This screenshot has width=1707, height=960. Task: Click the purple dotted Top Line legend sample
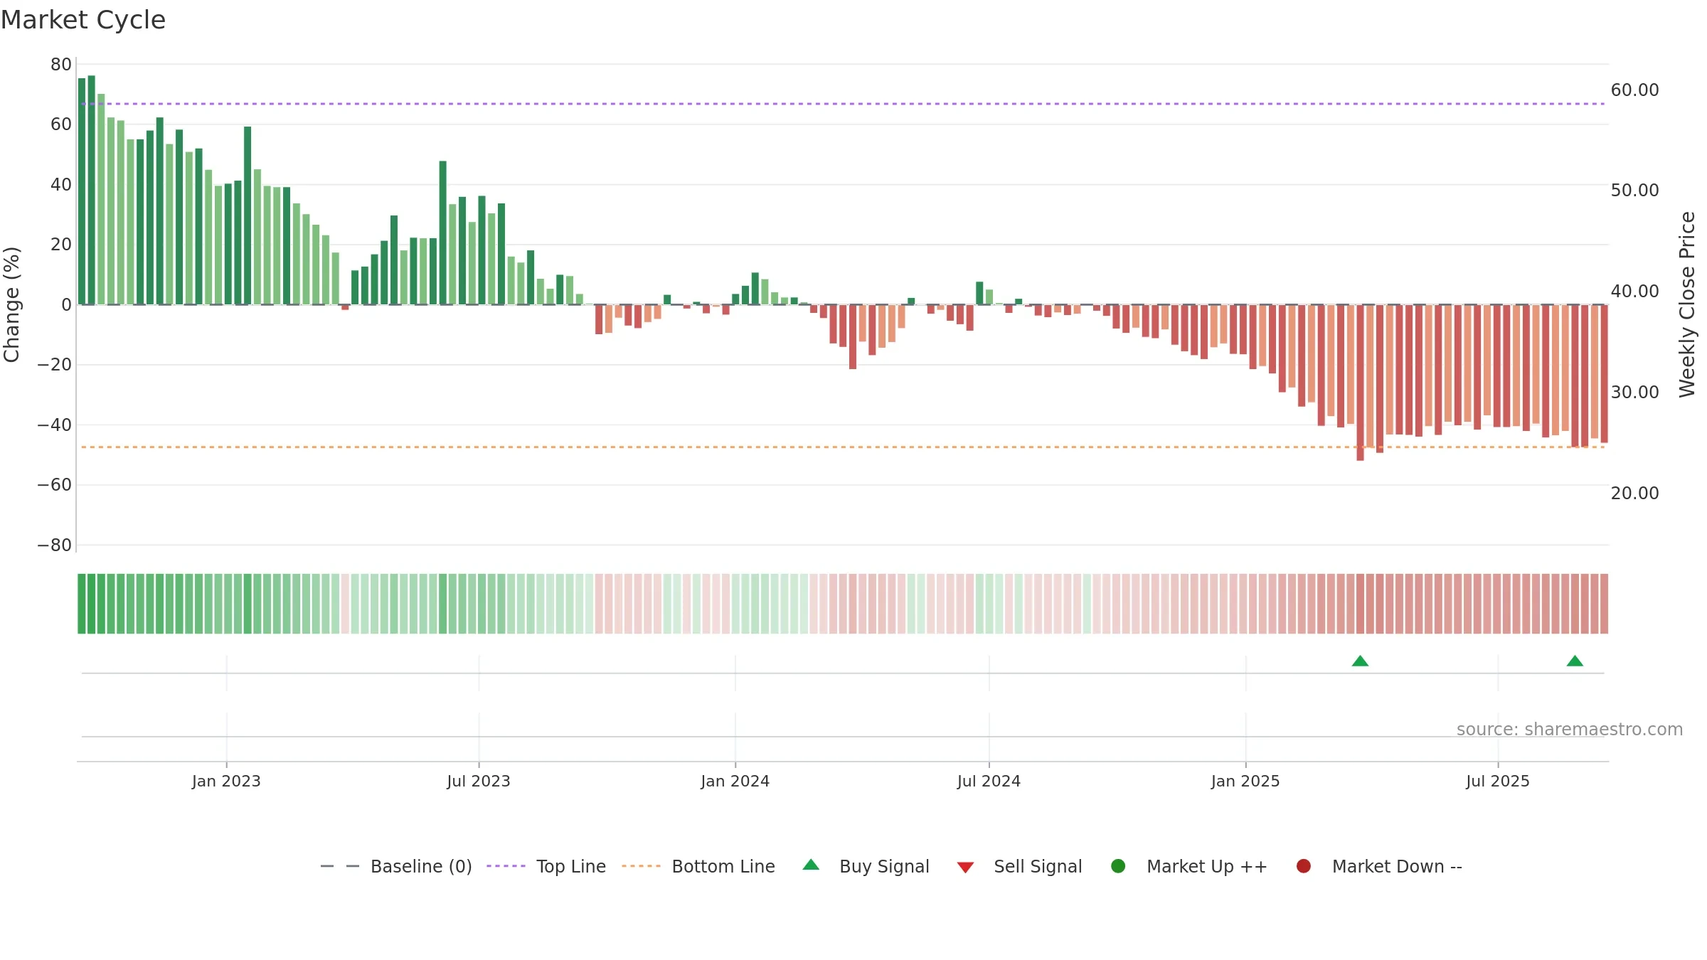point(506,866)
